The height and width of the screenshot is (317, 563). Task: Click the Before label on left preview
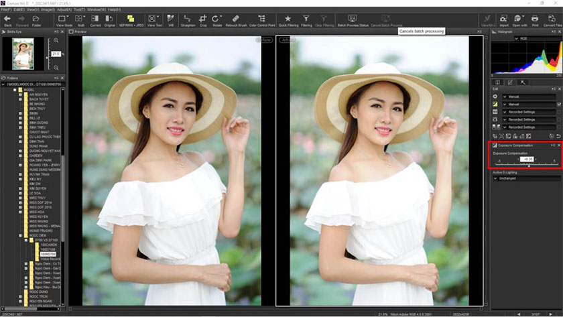(x=264, y=40)
